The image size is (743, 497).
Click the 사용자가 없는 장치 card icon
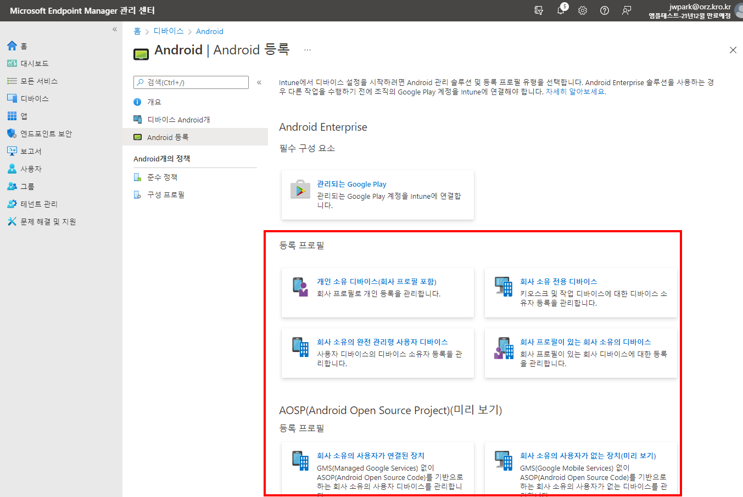tap(504, 461)
